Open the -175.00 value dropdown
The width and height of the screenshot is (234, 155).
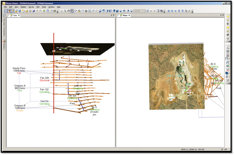144,11
